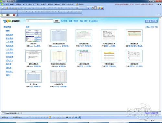
Task: Open the 记事日历模板 template thumbnail
Action: pyautogui.click(x=109, y=56)
